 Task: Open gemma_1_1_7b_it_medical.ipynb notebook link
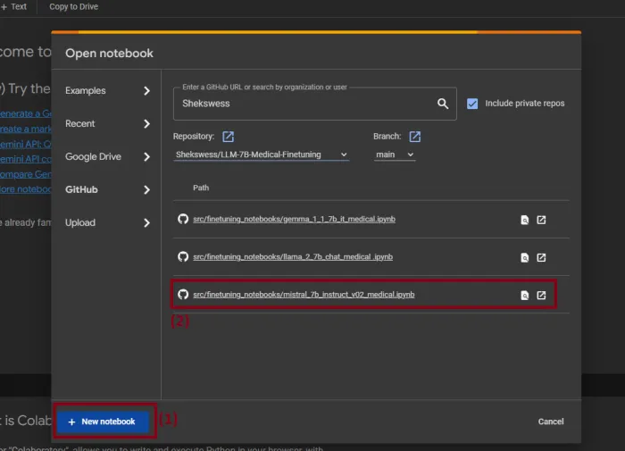pyautogui.click(x=294, y=219)
